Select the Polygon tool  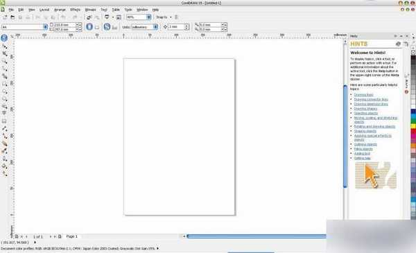point(5,99)
